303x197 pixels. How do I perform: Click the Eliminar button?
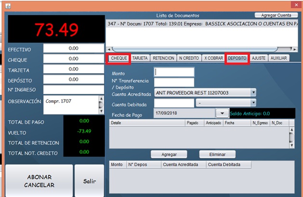[217, 154]
